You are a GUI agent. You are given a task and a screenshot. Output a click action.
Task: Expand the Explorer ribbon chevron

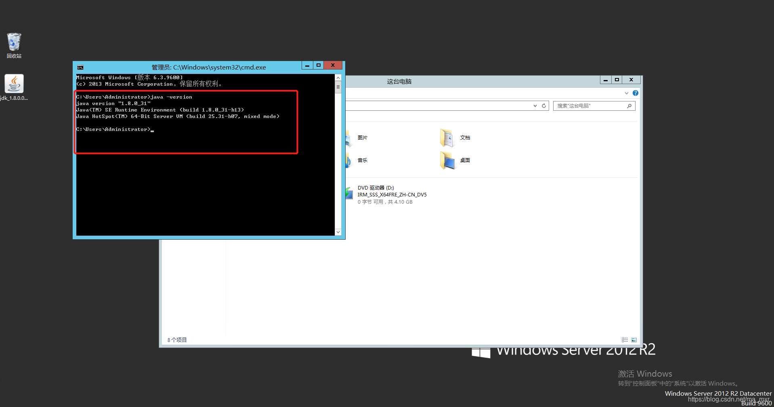click(x=627, y=93)
